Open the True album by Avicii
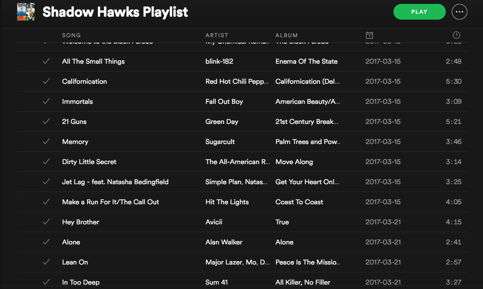 [282, 222]
